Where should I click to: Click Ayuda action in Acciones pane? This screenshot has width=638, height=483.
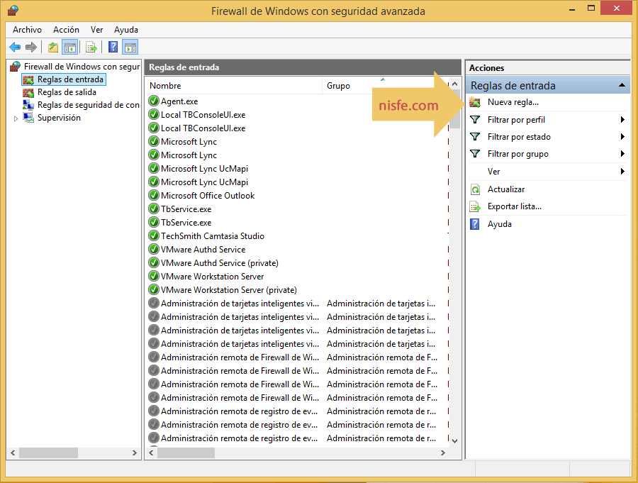500,224
